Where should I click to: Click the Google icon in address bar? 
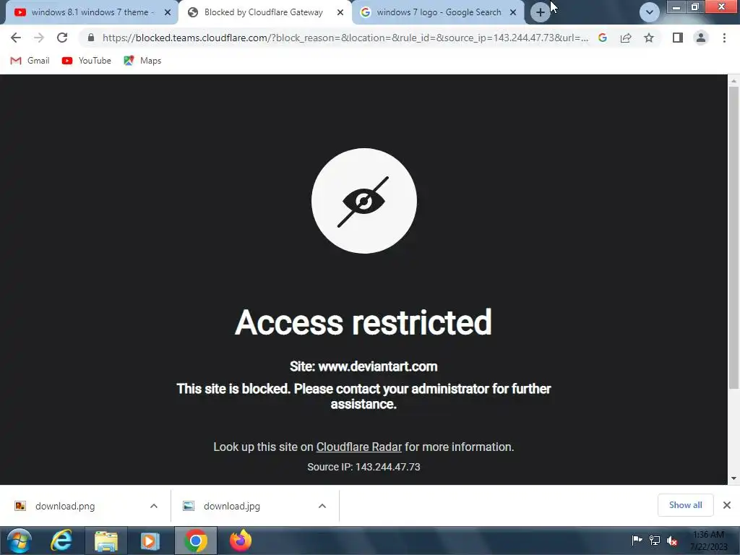click(603, 38)
